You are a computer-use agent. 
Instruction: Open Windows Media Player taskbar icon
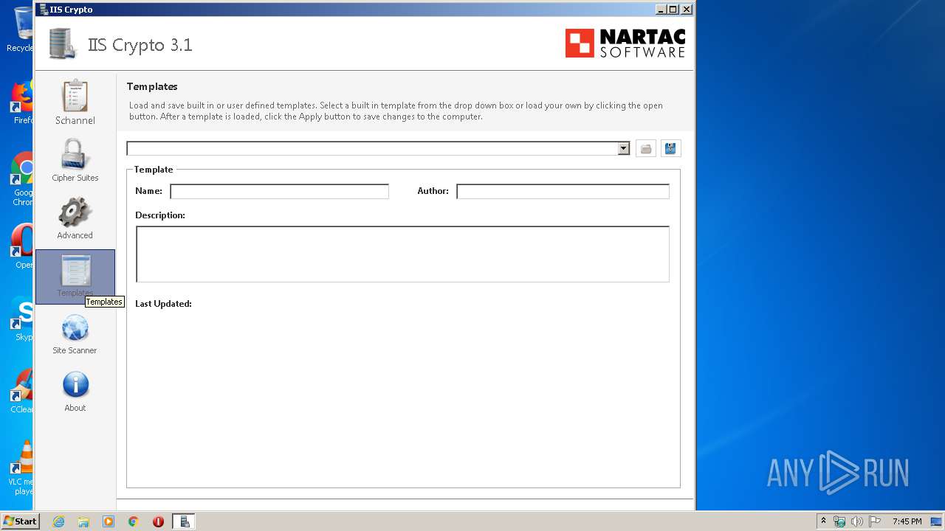[109, 521]
